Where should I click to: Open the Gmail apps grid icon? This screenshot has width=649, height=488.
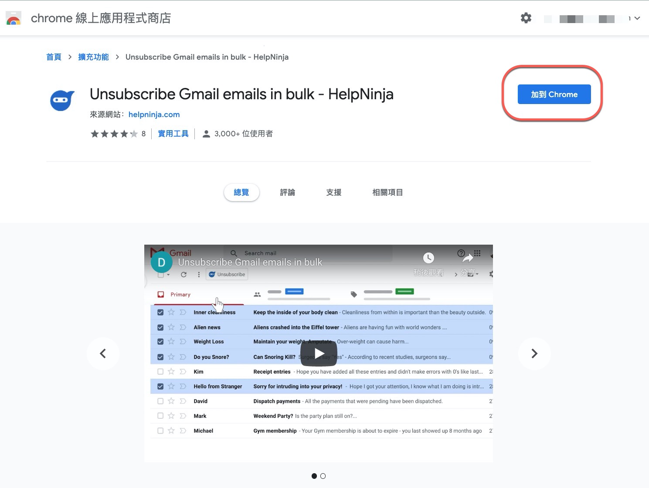(x=477, y=253)
